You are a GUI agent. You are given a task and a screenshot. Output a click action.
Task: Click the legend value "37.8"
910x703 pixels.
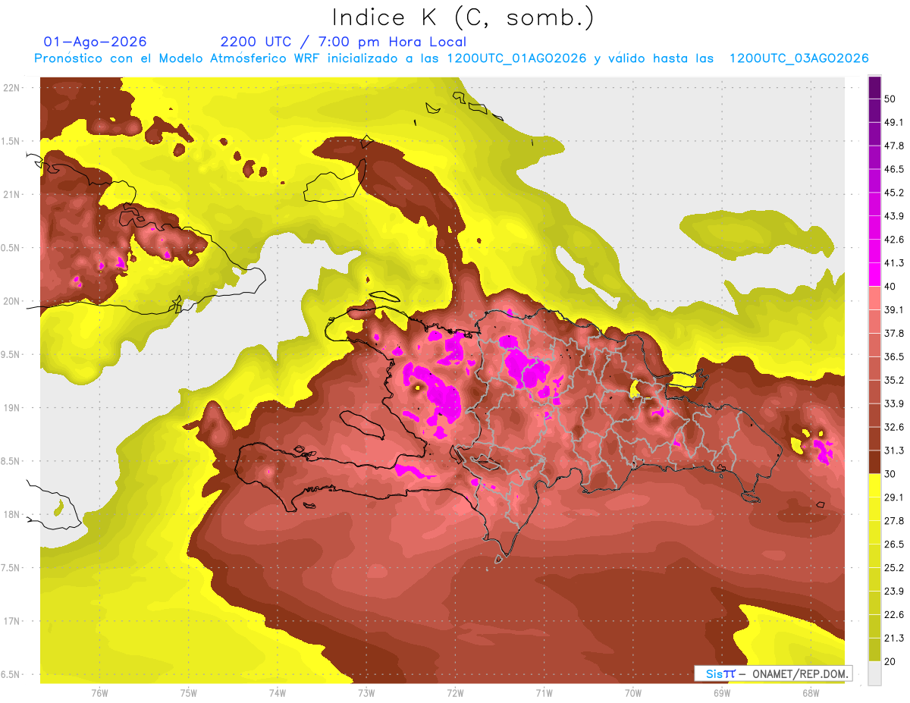pos(894,333)
